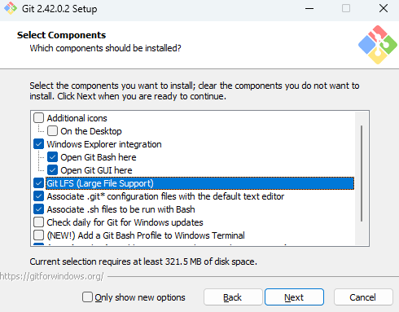Select 'Open Git Bash here' label text

point(99,157)
